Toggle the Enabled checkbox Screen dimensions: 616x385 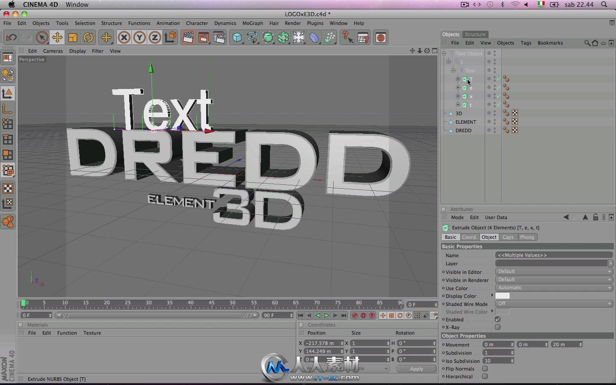tap(498, 319)
